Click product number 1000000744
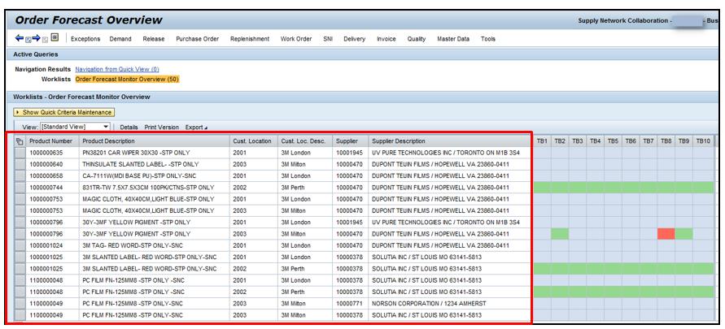 46,188
